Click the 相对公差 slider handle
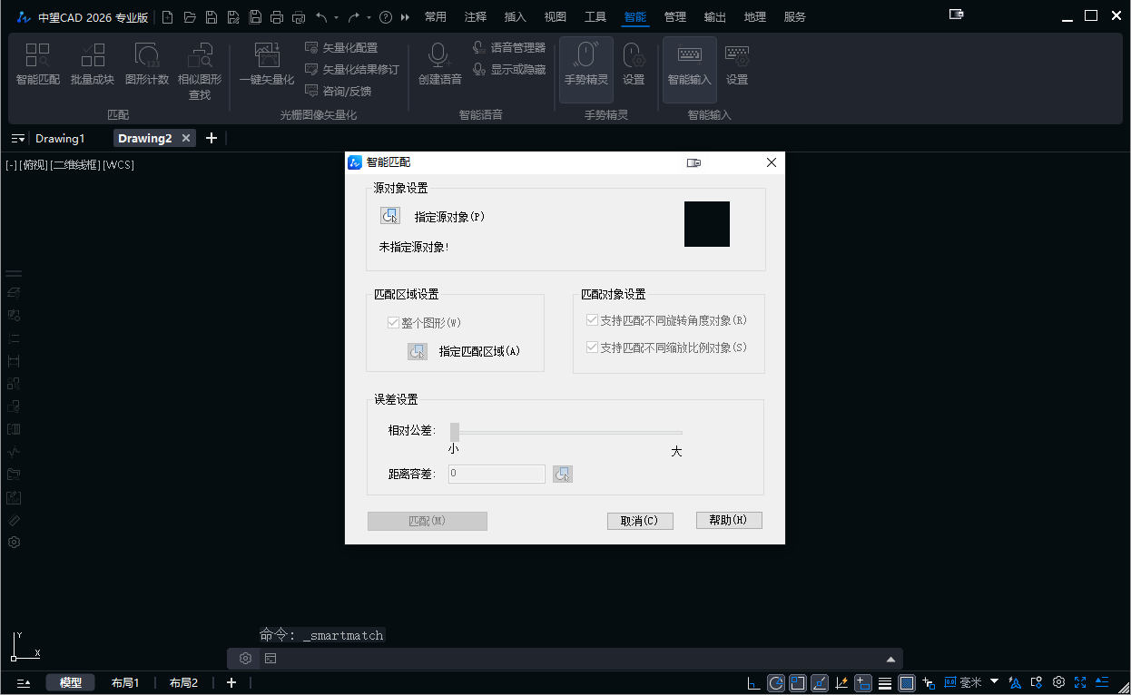Viewport: 1131px width, 695px height. (455, 432)
